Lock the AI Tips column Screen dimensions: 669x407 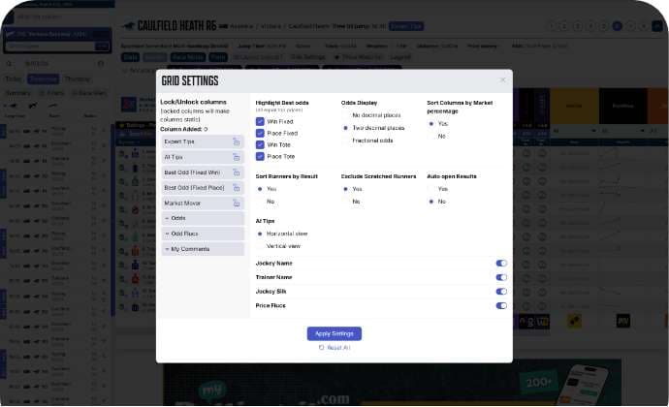pyautogui.click(x=236, y=157)
